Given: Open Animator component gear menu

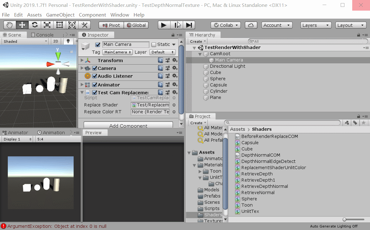Looking at the screenshot, I should (175, 84).
